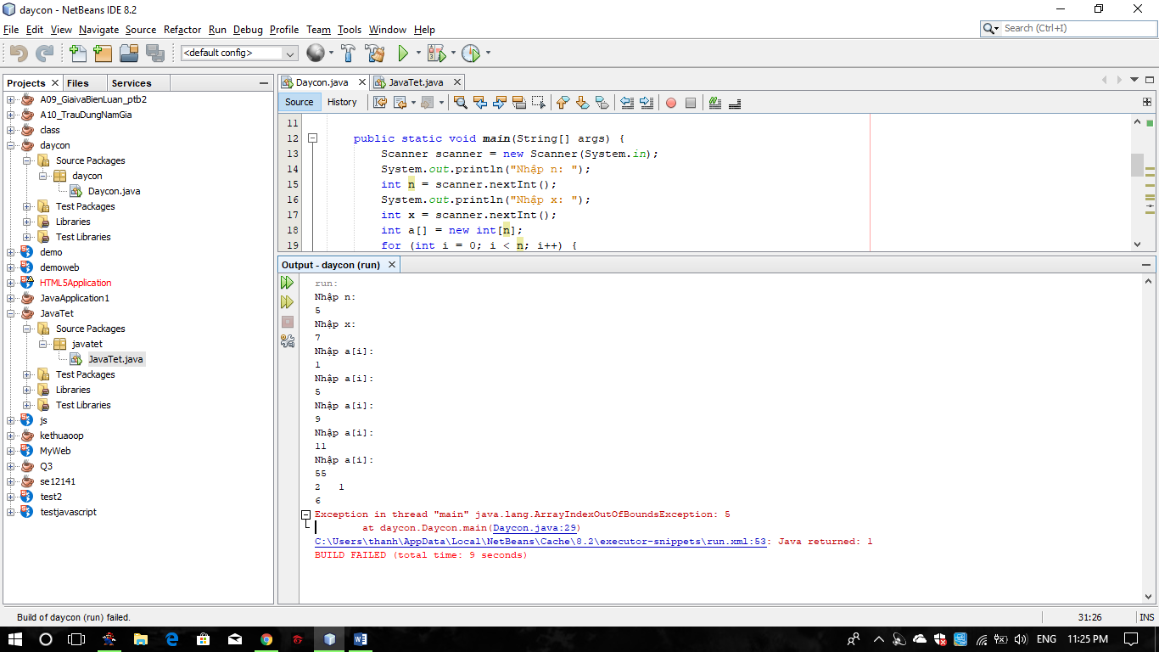Viewport: 1159px width, 652px height.
Task: Build the project with the hammer icon
Action: coord(348,53)
